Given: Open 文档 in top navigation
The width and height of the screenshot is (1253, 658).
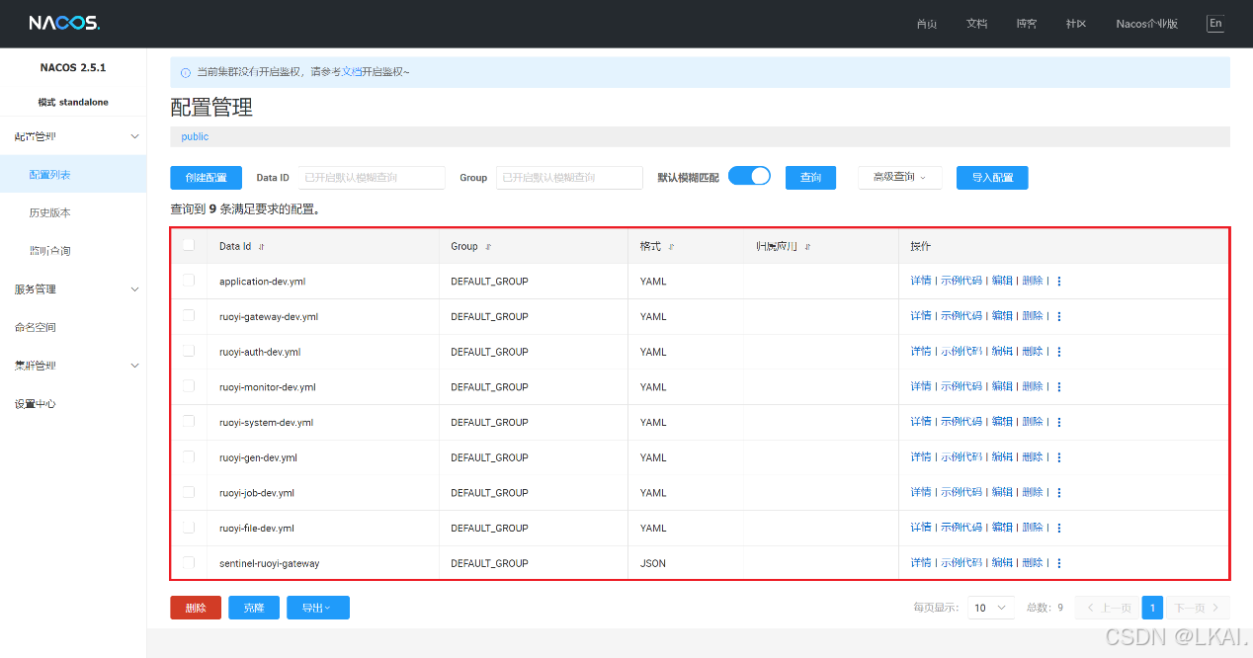Looking at the screenshot, I should pos(976,24).
